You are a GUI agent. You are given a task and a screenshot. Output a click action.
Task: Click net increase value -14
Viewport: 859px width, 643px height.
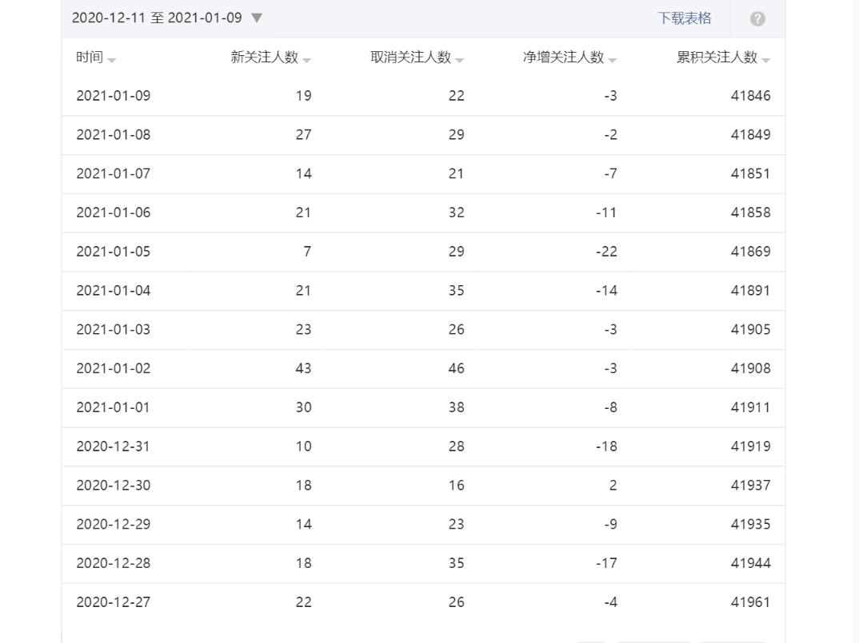pos(606,291)
